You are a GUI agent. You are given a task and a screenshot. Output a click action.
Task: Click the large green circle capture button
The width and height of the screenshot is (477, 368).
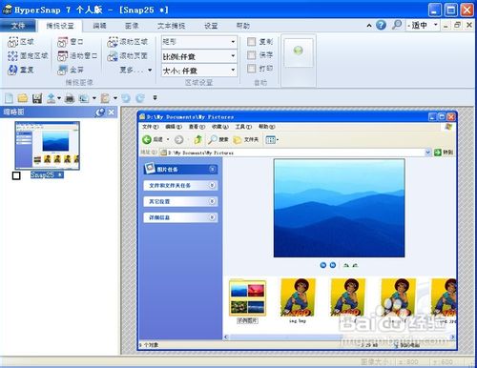pos(299,51)
